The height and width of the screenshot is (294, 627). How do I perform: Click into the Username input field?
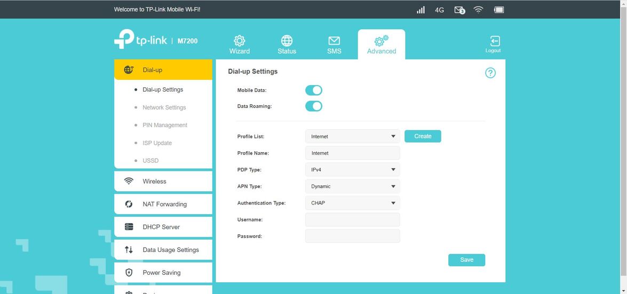point(352,219)
